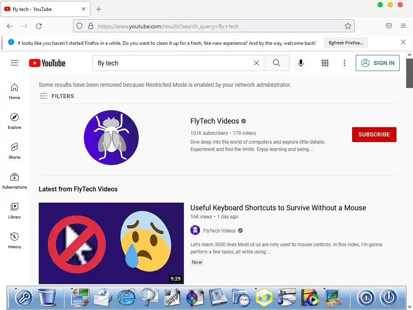Open Explore in the sidebar

[15, 121]
